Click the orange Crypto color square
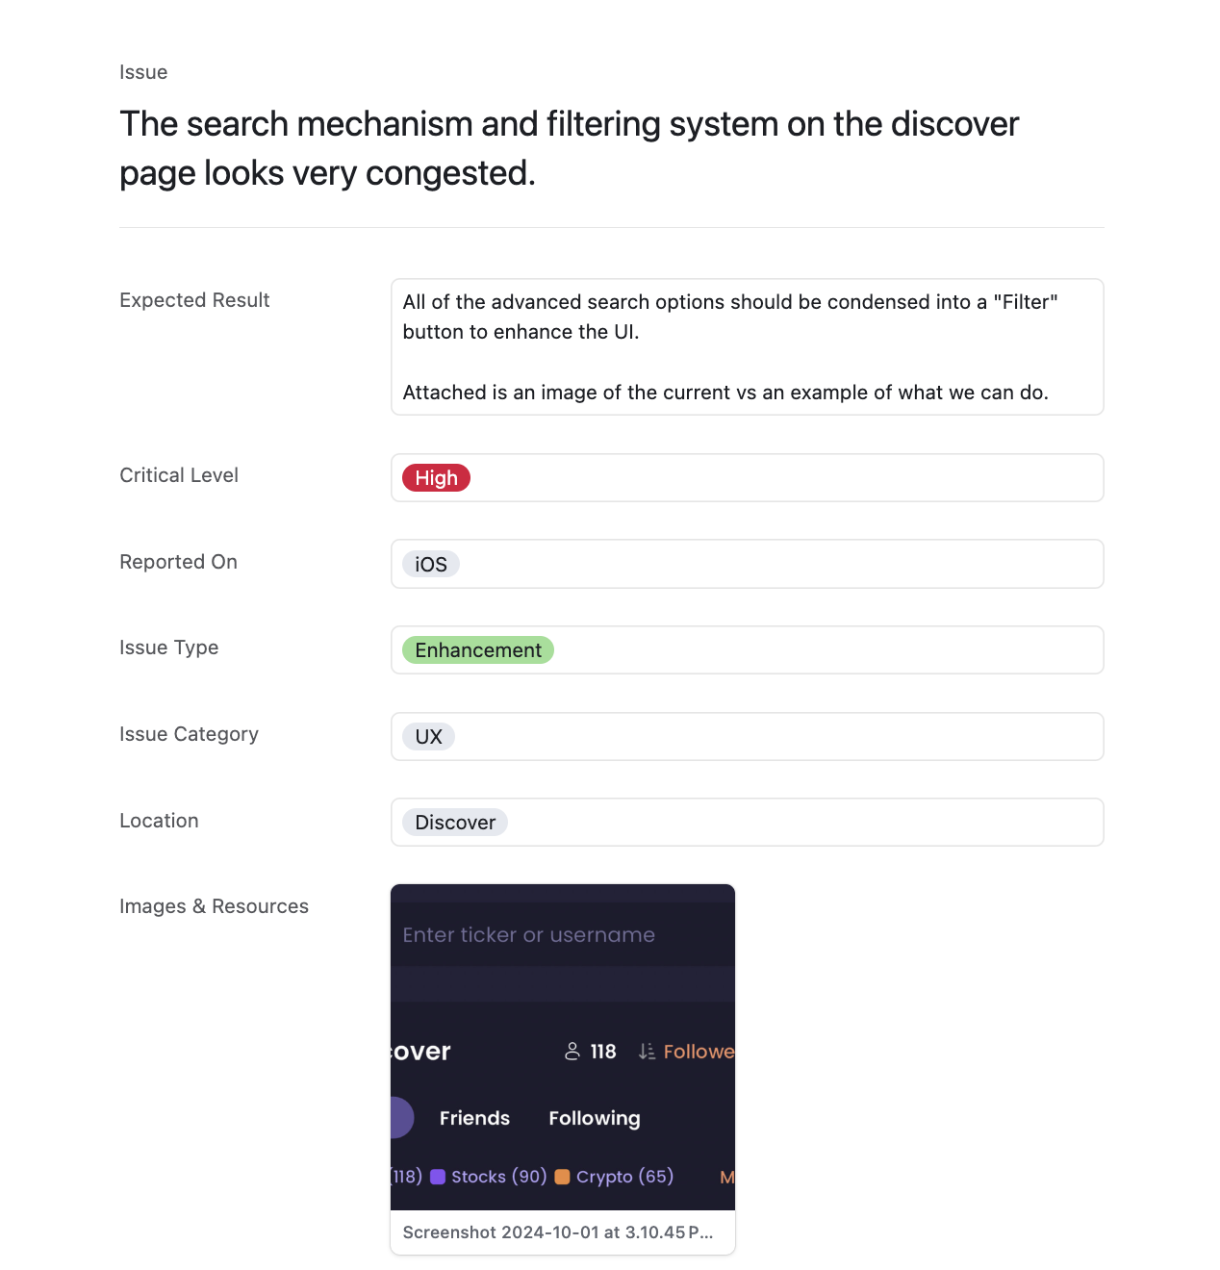The height and width of the screenshot is (1270, 1220). (563, 1177)
